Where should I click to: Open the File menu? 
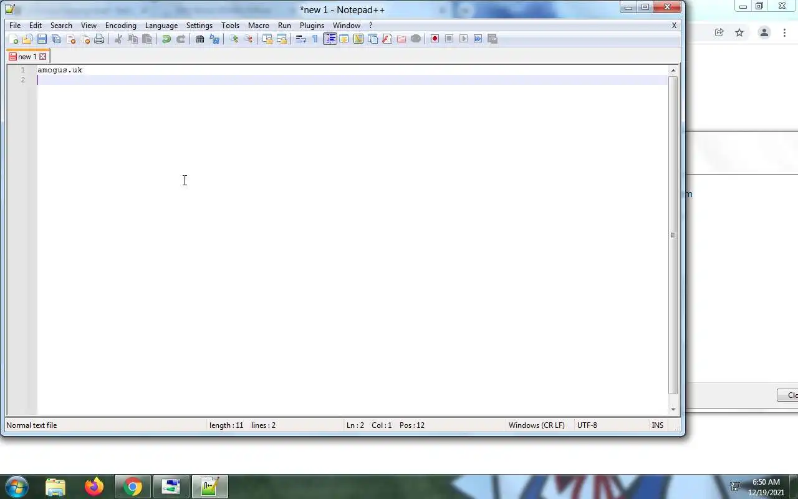tap(15, 26)
